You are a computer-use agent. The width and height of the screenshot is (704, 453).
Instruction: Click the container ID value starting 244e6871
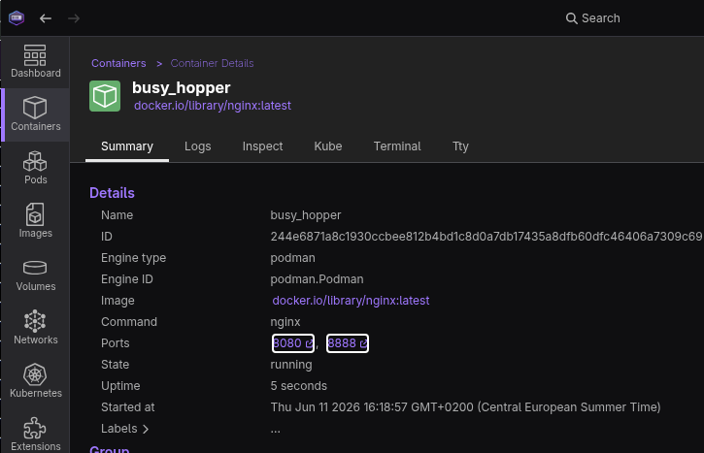(x=486, y=237)
